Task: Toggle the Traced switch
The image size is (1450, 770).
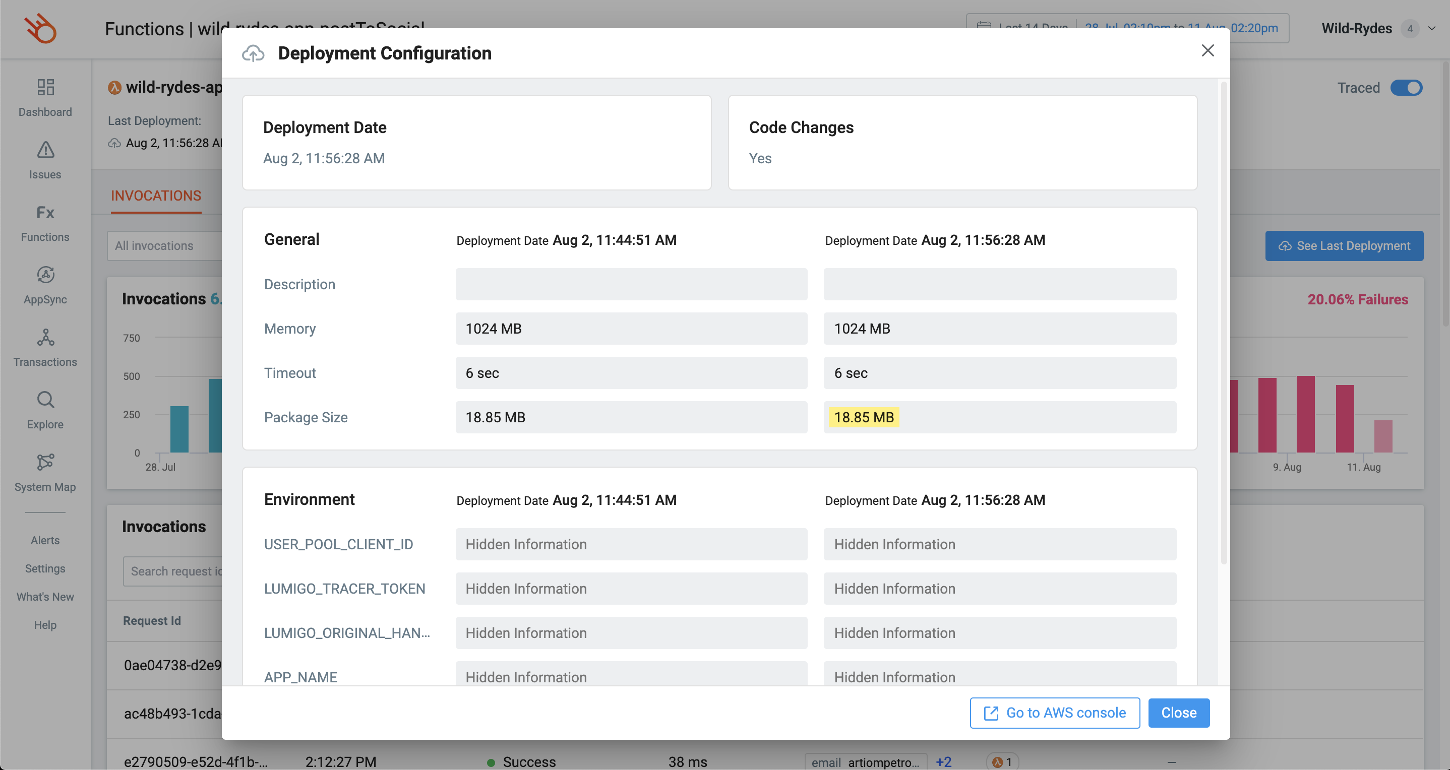Action: [x=1406, y=88]
